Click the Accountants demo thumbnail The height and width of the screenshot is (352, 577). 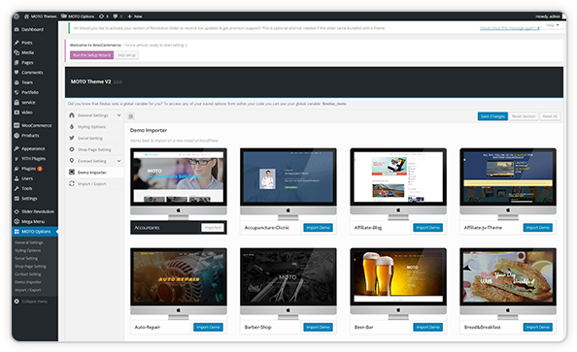click(x=179, y=183)
